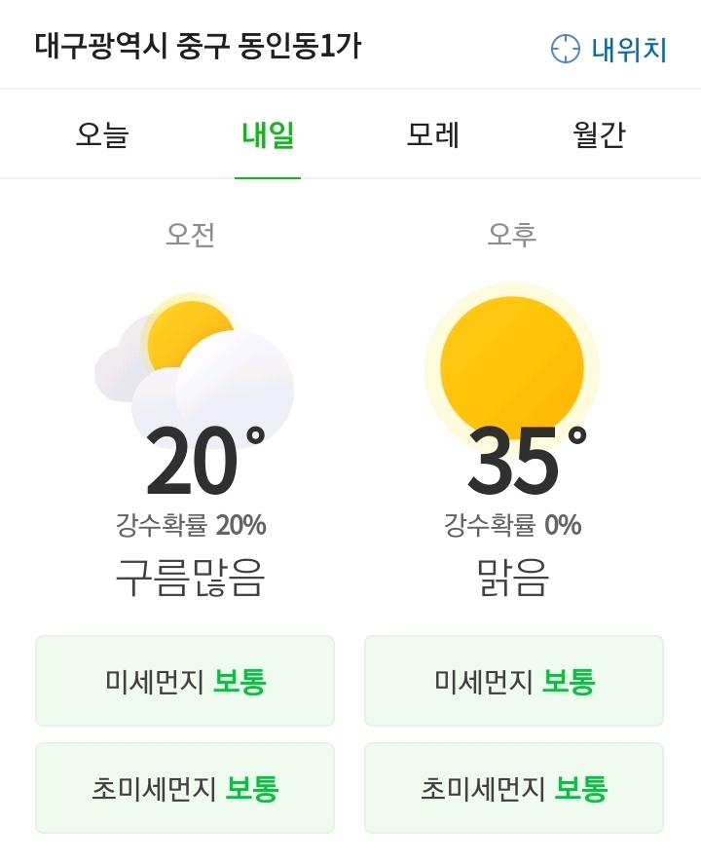Tap the crosshair my-location icon
Image resolution: width=701 pixels, height=862 pixels.
click(x=566, y=49)
